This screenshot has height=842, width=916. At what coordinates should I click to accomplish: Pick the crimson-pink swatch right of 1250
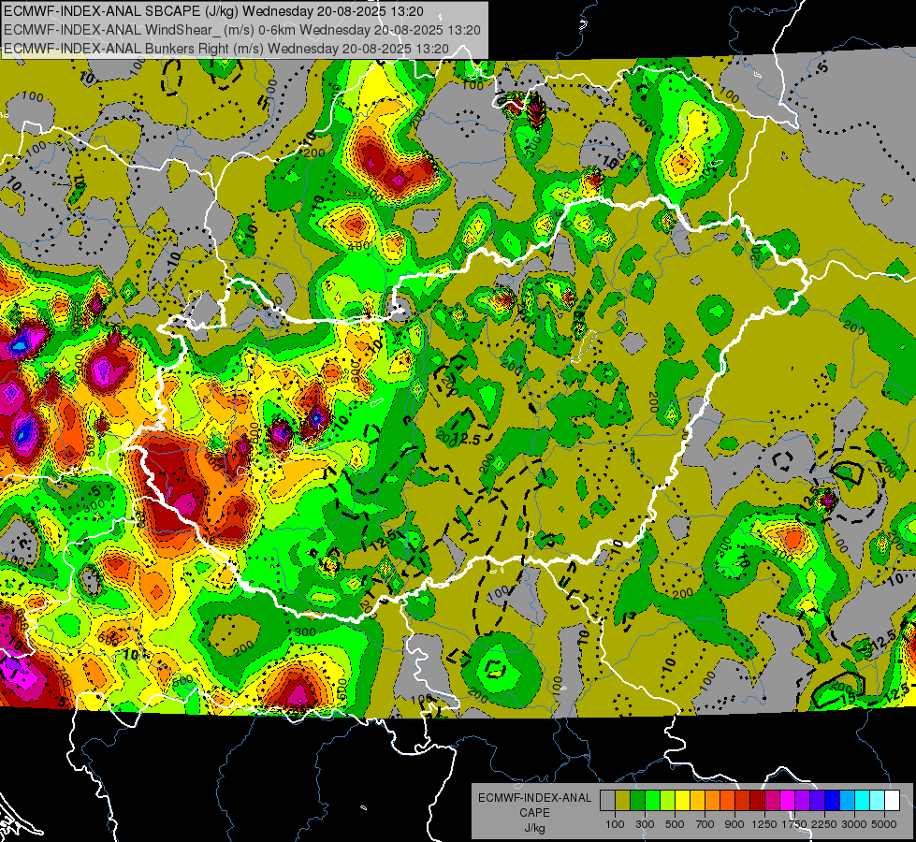click(772, 801)
